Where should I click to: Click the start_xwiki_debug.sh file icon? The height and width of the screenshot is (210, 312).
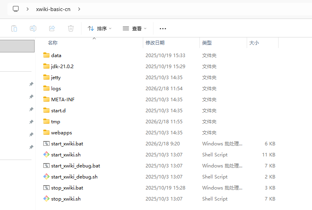coord(46,177)
